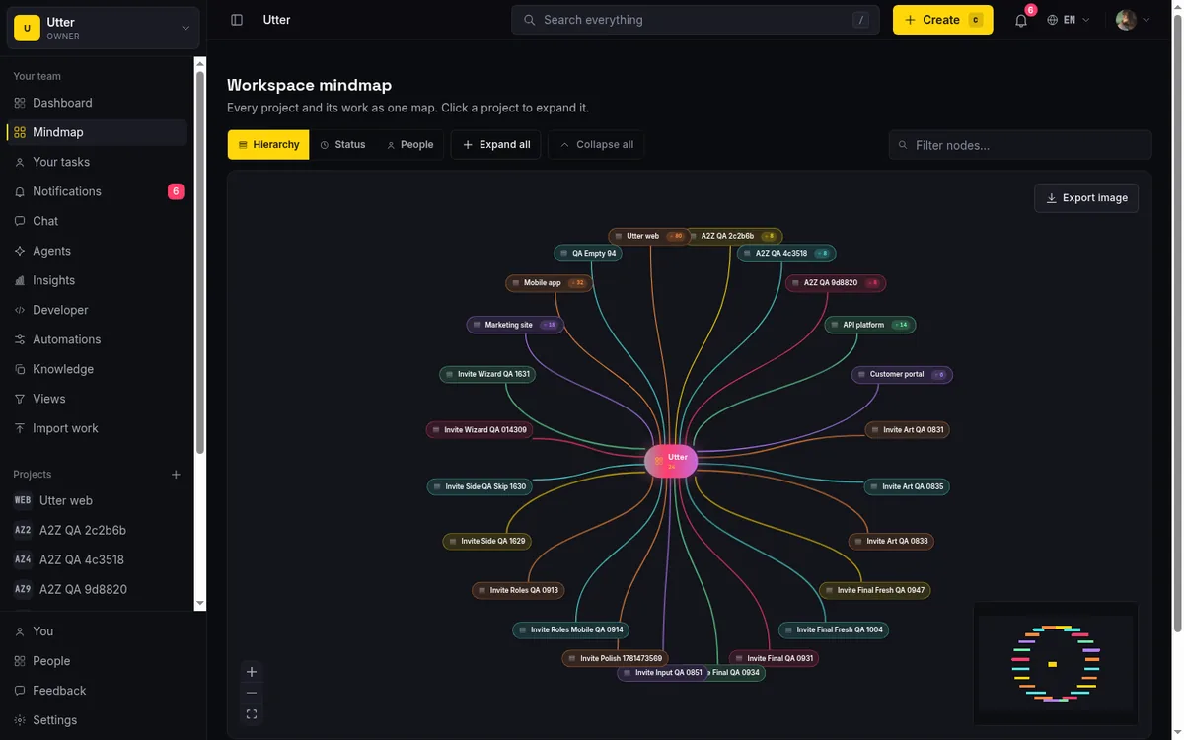Go to Your tasks
The image size is (1184, 740).
(x=97, y=162)
